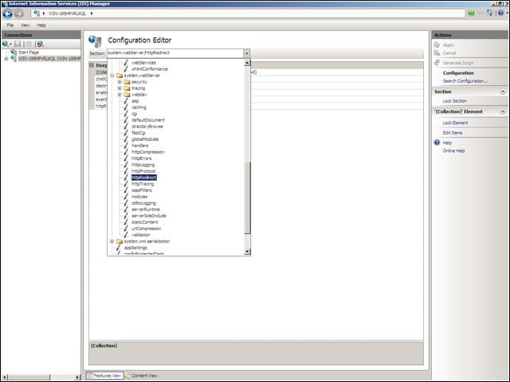Image resolution: width=510 pixels, height=382 pixels.
Task: Click the Generate Script icon
Action: click(x=437, y=63)
